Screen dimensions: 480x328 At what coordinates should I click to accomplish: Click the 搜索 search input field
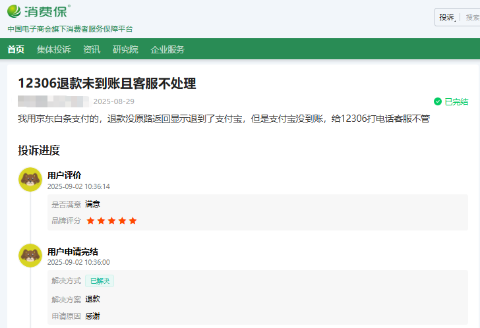point(472,17)
